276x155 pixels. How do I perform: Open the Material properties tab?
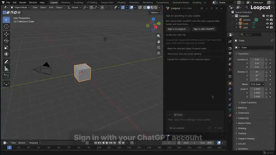230,115
